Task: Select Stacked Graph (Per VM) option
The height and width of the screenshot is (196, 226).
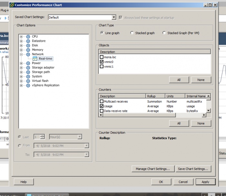Action: [164, 33]
